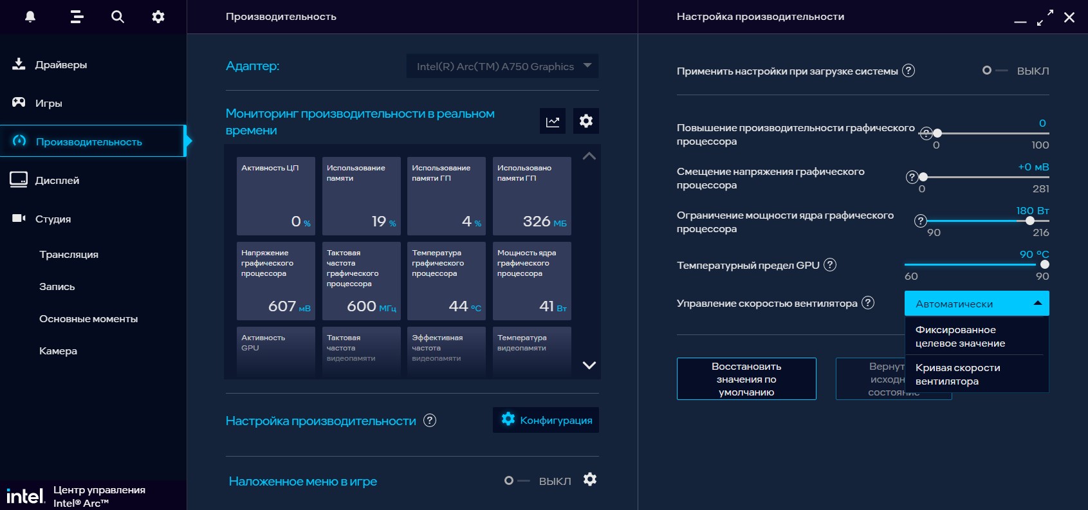Click help icon next to Настройка производительности
The image size is (1088, 510).
430,420
